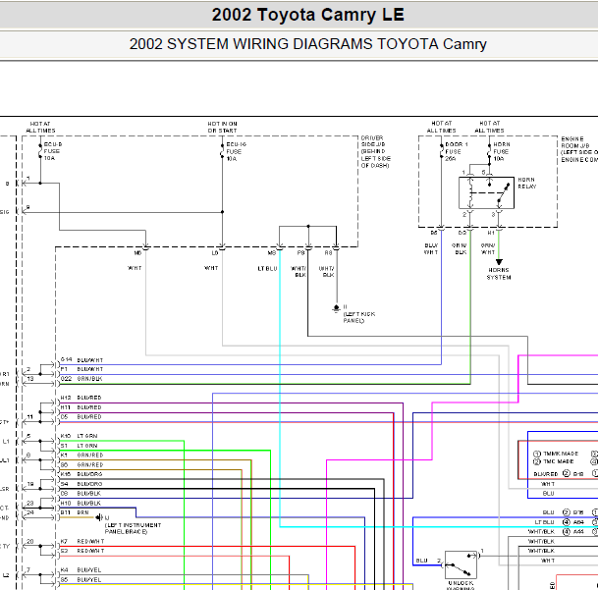Select the B11 BRN wire row
598x590 pixels.
tap(75, 512)
